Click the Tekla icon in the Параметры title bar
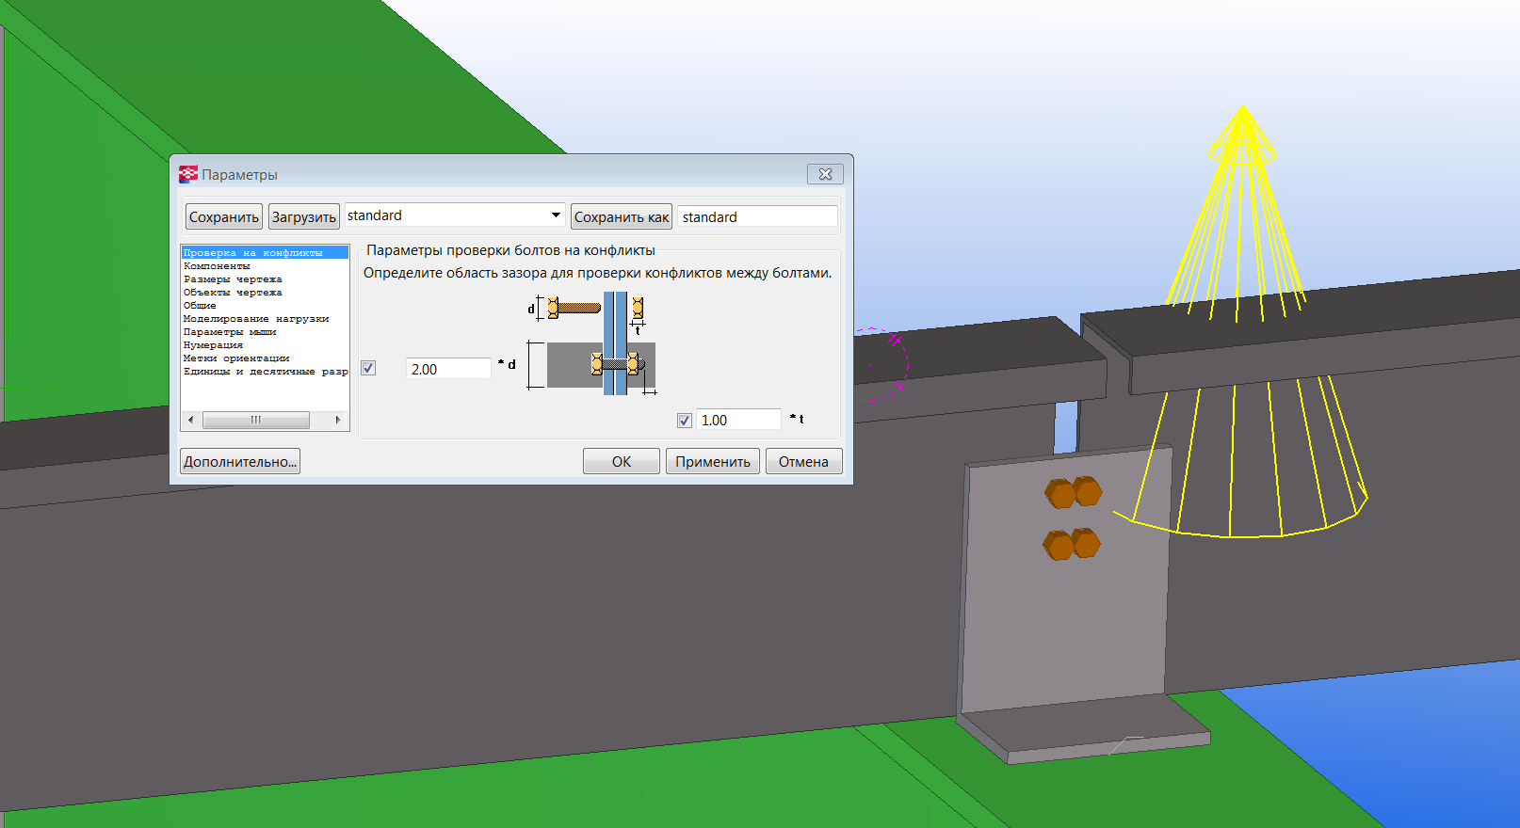The image size is (1520, 828). (188, 174)
